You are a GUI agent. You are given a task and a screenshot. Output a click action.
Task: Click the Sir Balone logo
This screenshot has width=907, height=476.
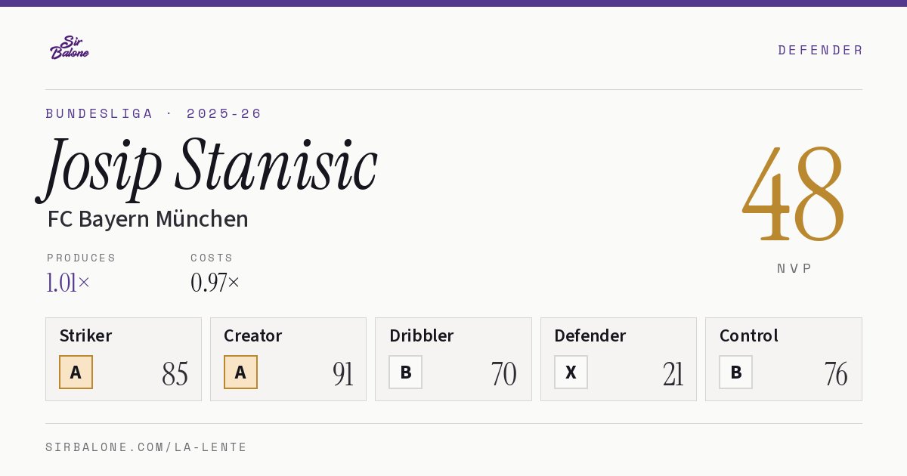70,48
